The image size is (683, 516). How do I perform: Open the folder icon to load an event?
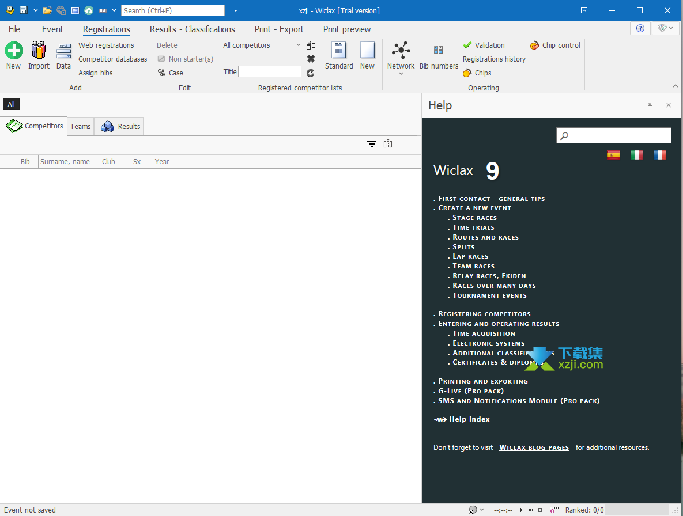(47, 10)
